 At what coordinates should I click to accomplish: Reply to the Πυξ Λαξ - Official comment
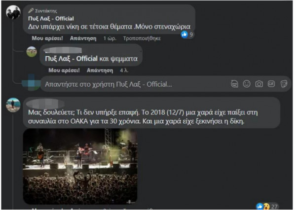83,38
